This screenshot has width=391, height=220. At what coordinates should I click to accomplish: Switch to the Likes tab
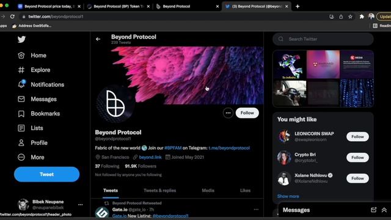tap(245, 191)
